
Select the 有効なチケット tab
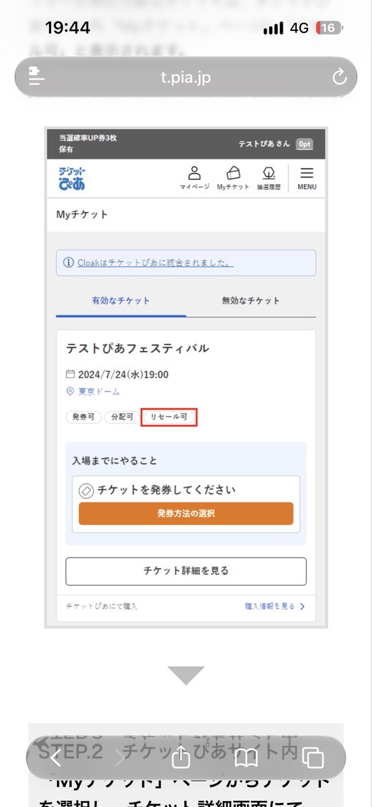click(x=121, y=301)
